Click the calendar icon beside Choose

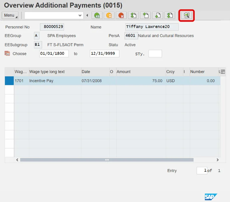(7, 53)
